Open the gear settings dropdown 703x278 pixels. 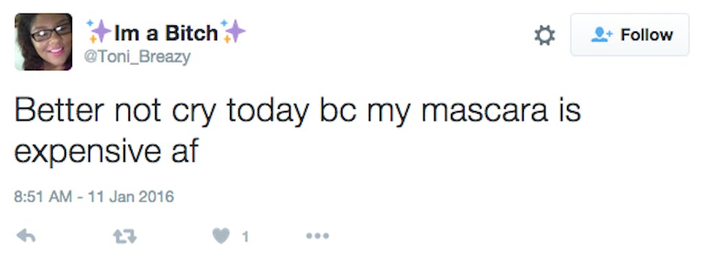click(544, 35)
